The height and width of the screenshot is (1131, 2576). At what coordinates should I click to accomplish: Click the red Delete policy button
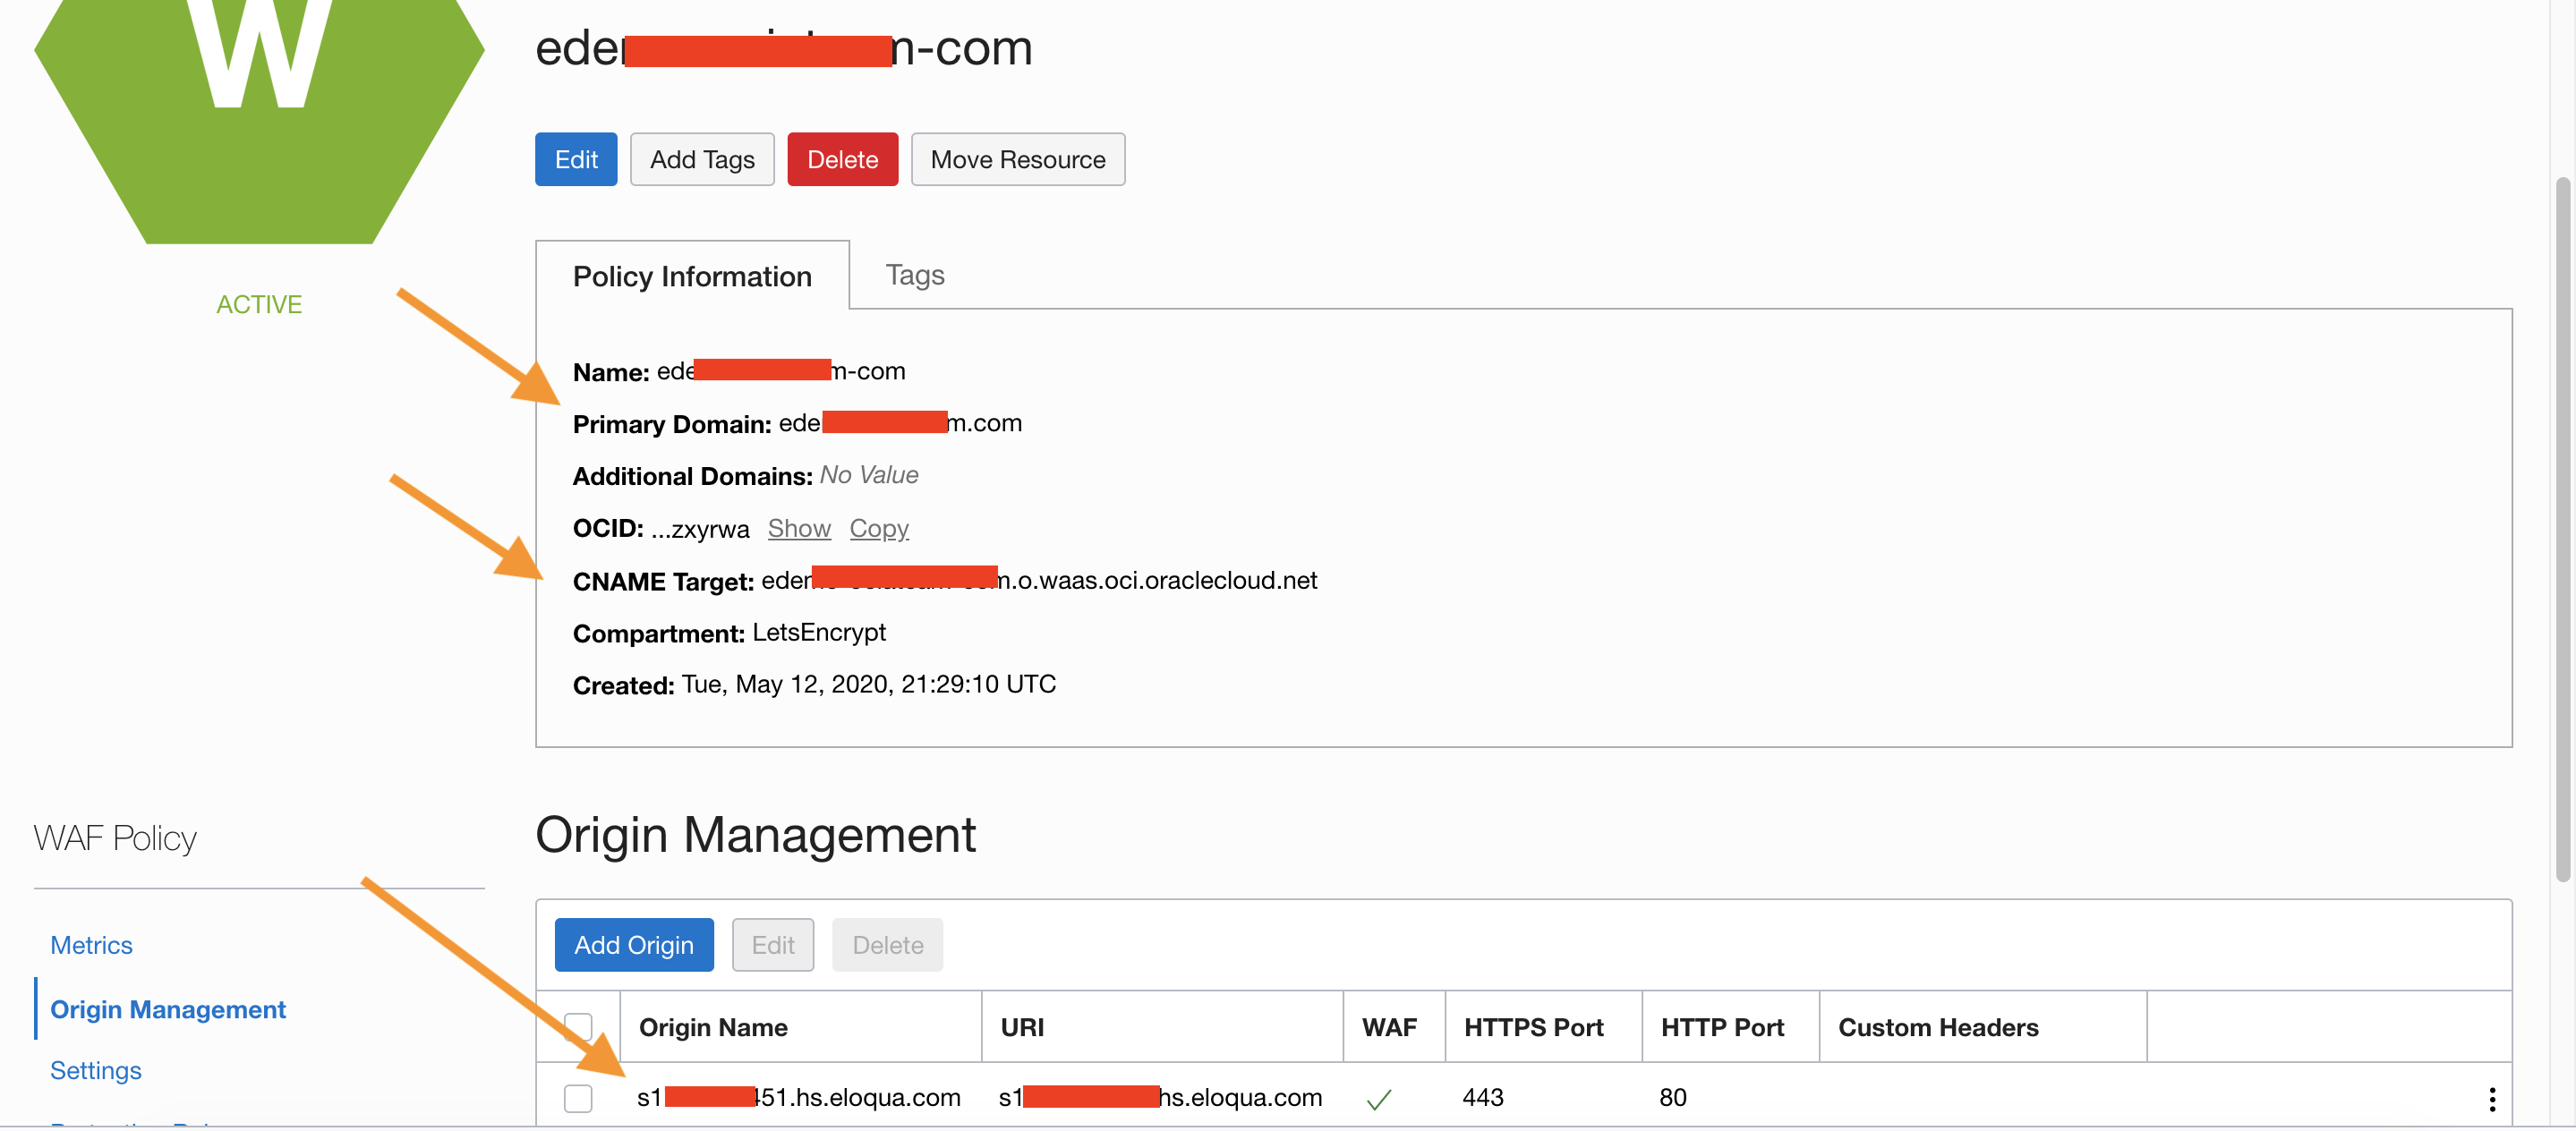tap(842, 160)
